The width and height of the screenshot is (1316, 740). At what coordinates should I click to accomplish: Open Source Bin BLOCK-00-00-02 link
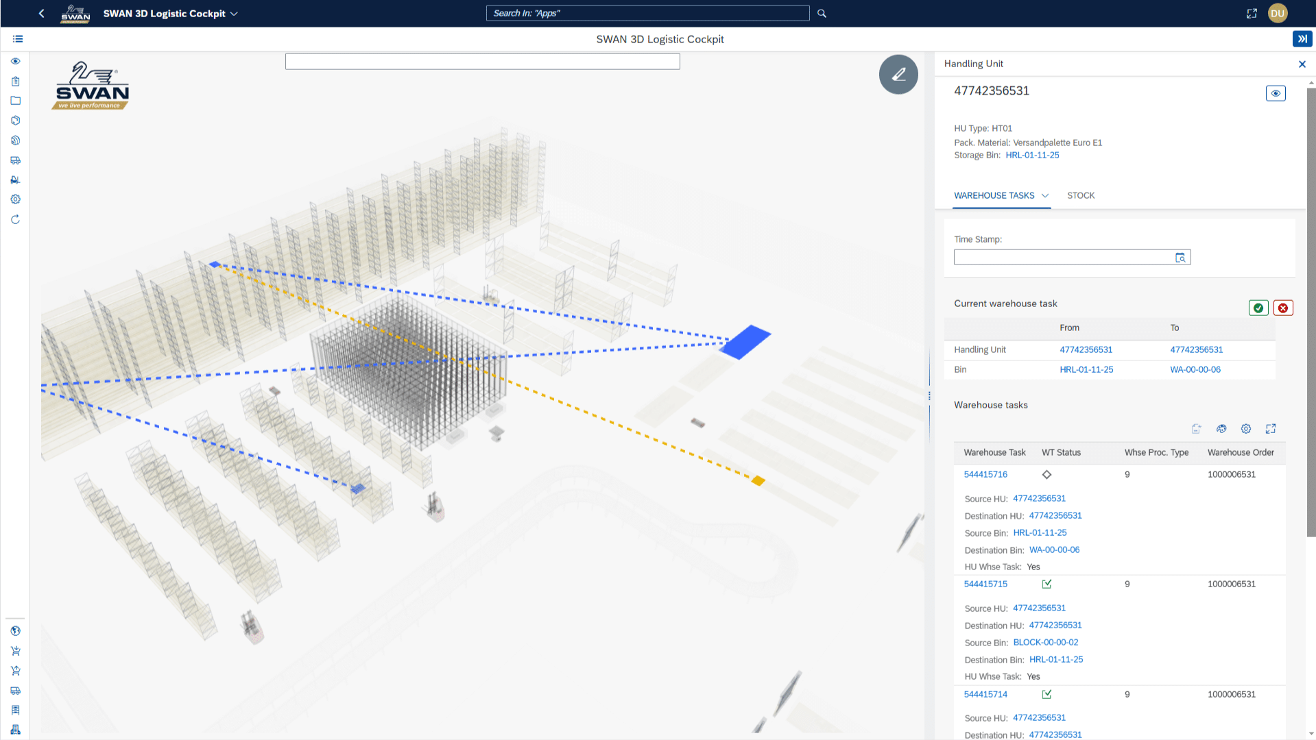click(1045, 643)
